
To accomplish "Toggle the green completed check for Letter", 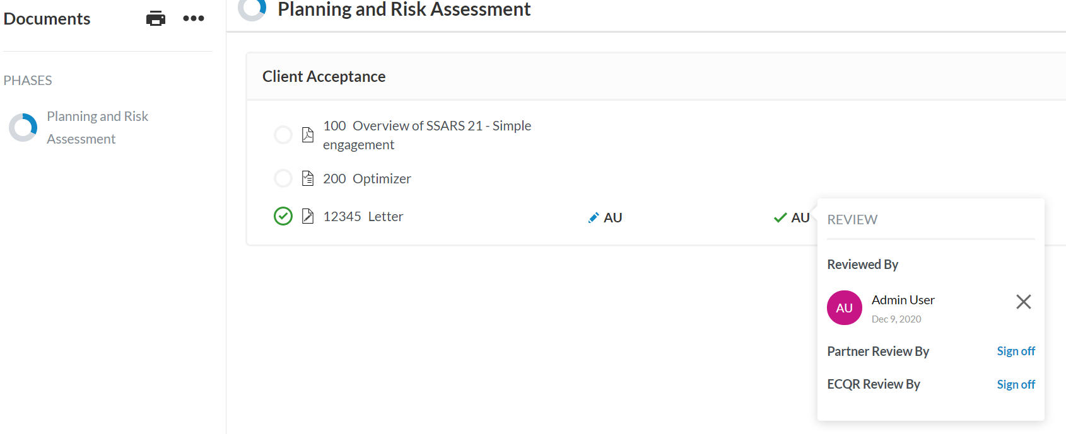I will click(283, 216).
